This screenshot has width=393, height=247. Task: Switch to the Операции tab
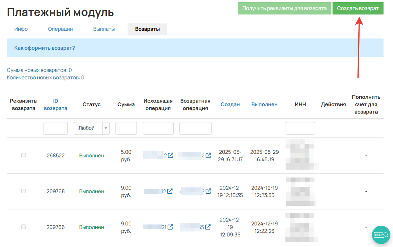click(60, 29)
